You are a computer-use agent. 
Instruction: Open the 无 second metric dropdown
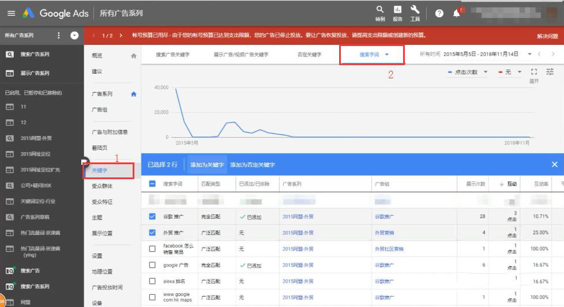[x=510, y=72]
